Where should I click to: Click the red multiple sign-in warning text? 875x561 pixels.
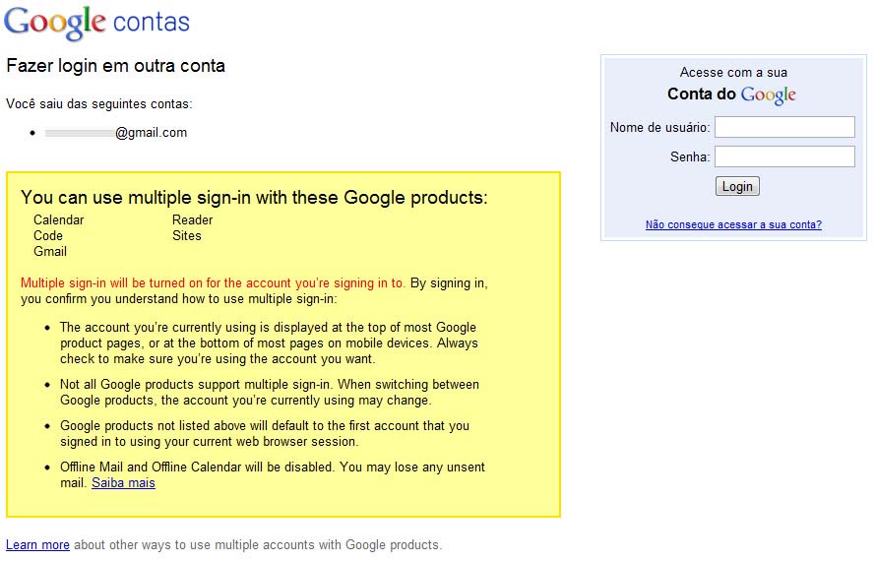tap(213, 282)
